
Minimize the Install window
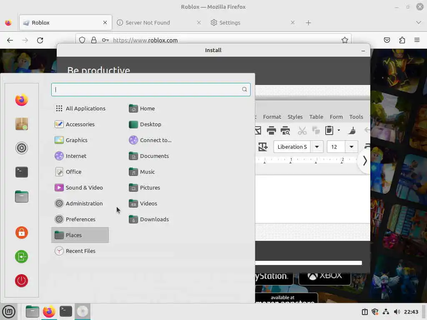click(x=363, y=50)
